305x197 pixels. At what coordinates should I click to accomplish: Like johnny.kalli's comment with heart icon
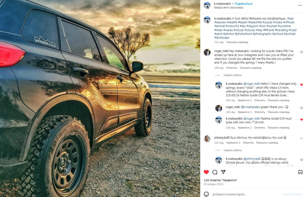[302, 139]
